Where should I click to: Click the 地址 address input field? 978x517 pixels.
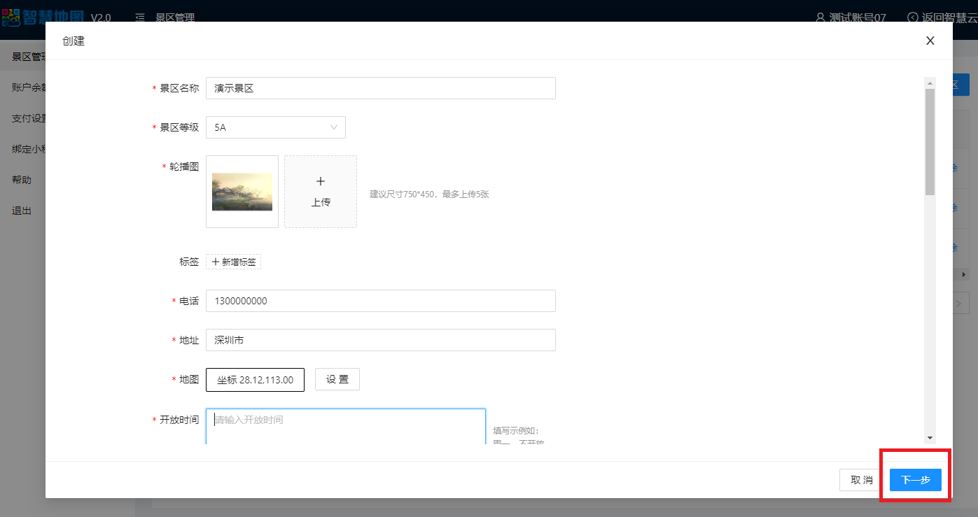pos(380,340)
